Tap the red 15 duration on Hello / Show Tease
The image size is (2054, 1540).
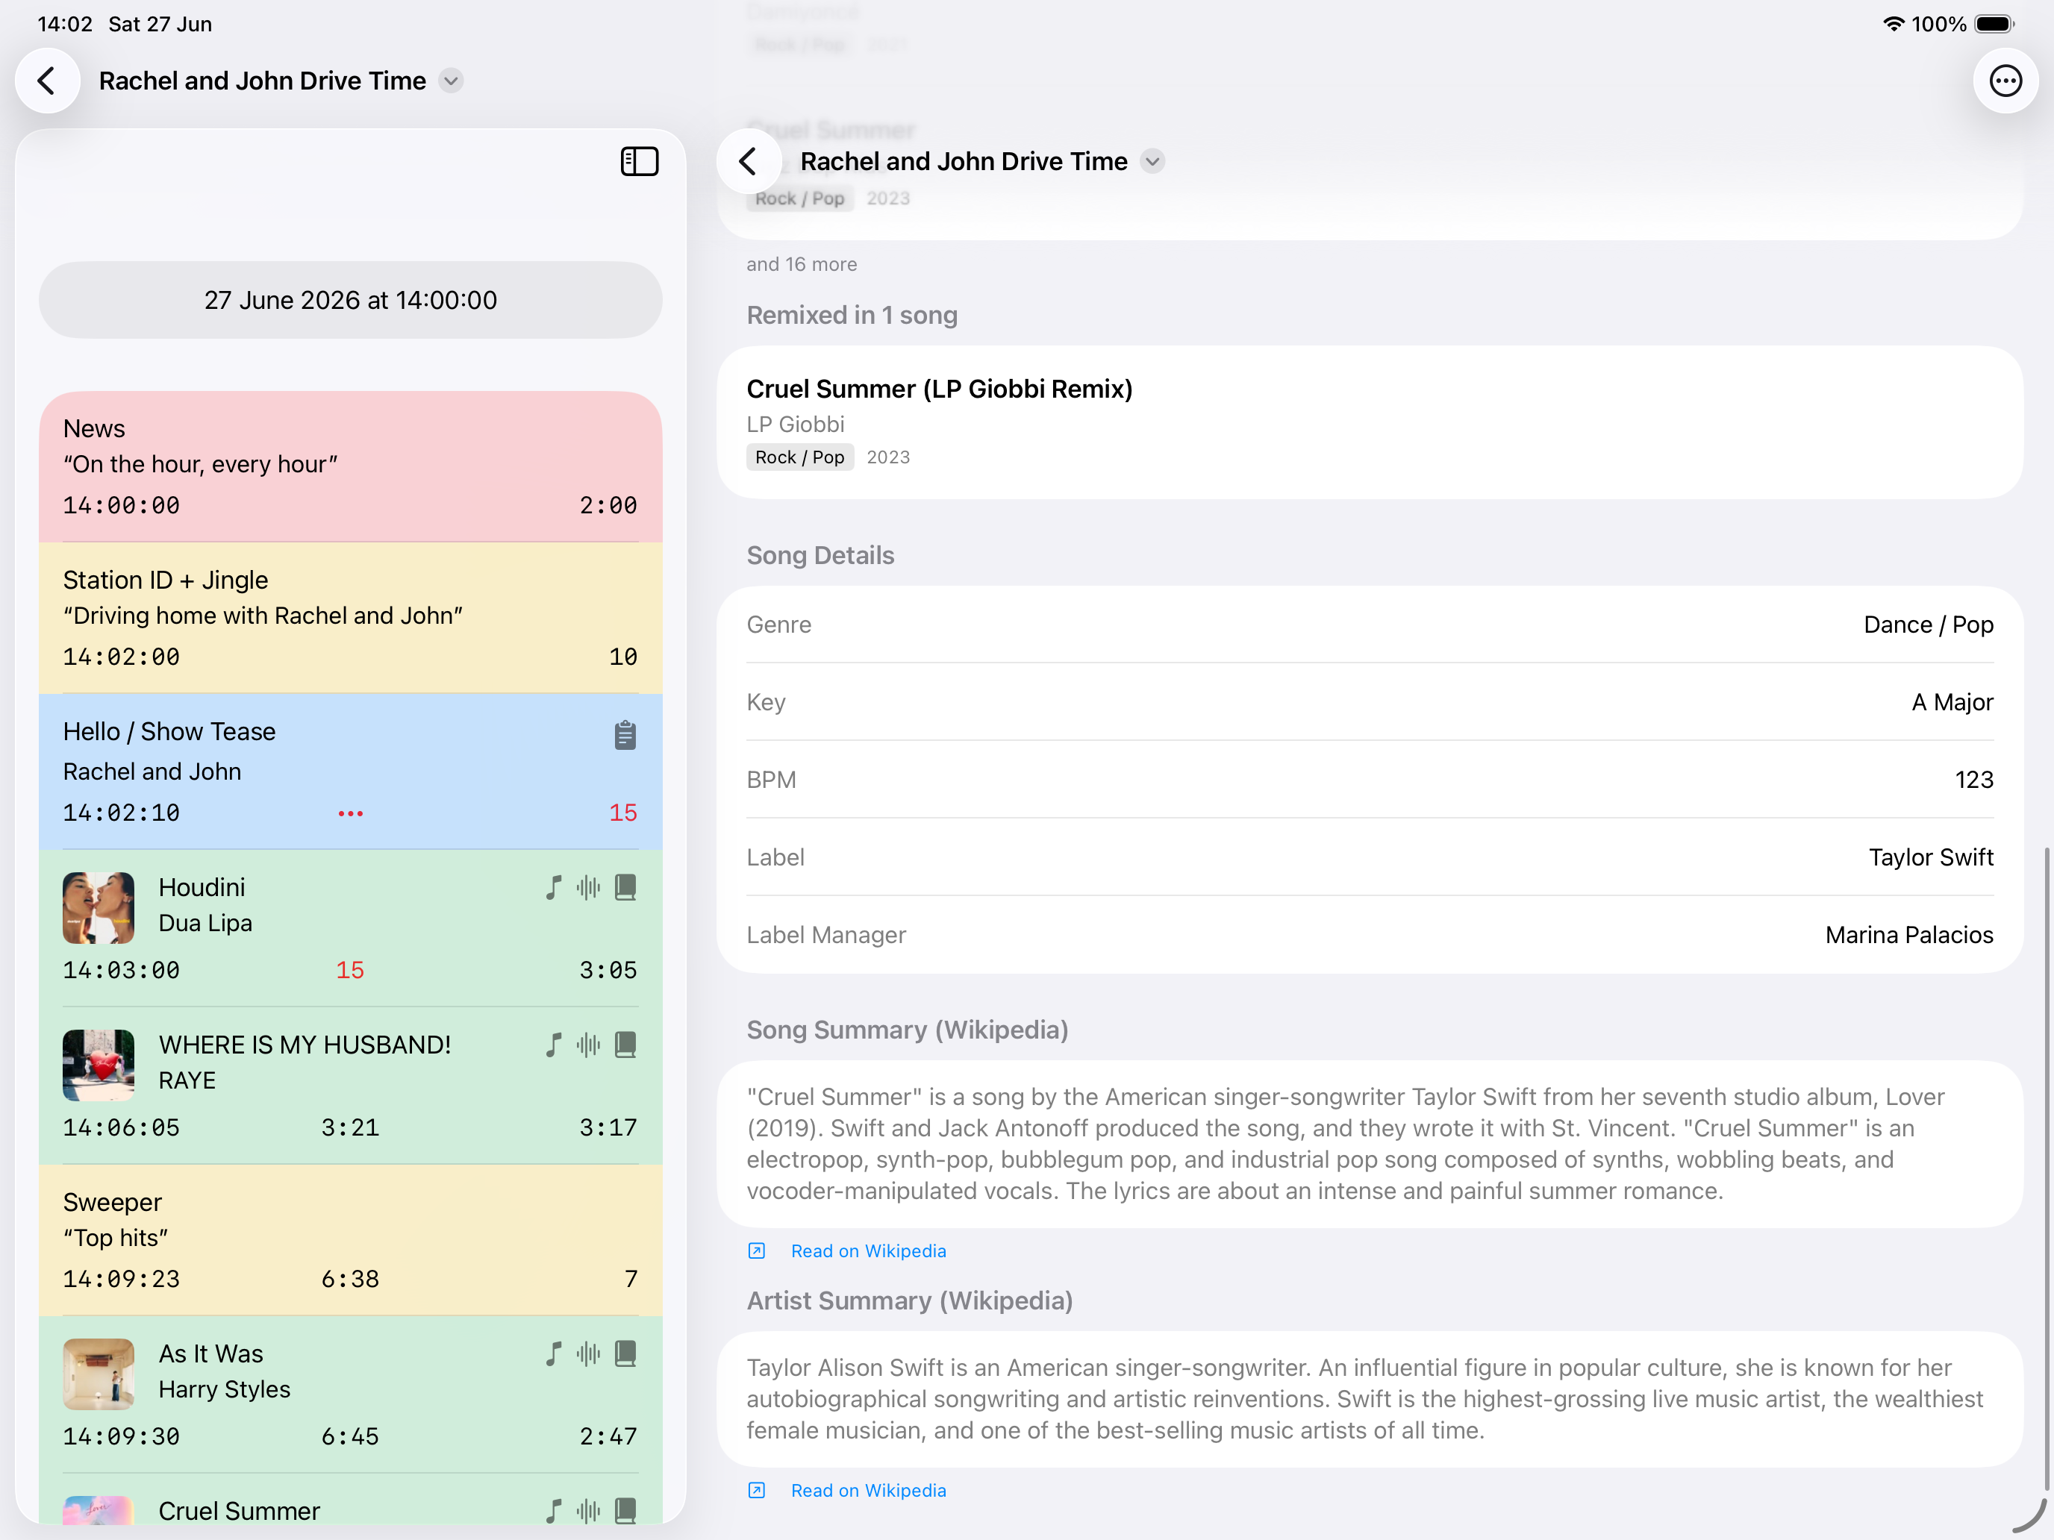pos(623,813)
